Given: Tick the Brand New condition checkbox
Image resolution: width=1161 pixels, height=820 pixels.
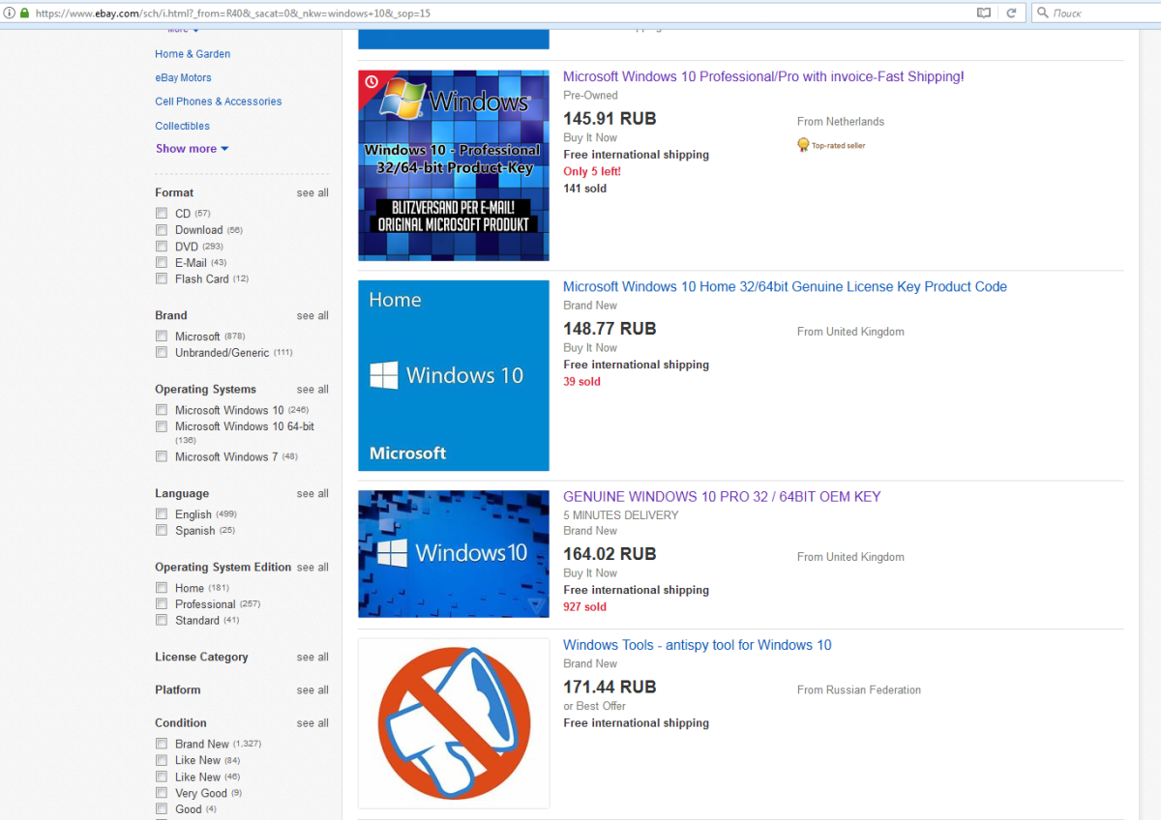Looking at the screenshot, I should click(162, 743).
